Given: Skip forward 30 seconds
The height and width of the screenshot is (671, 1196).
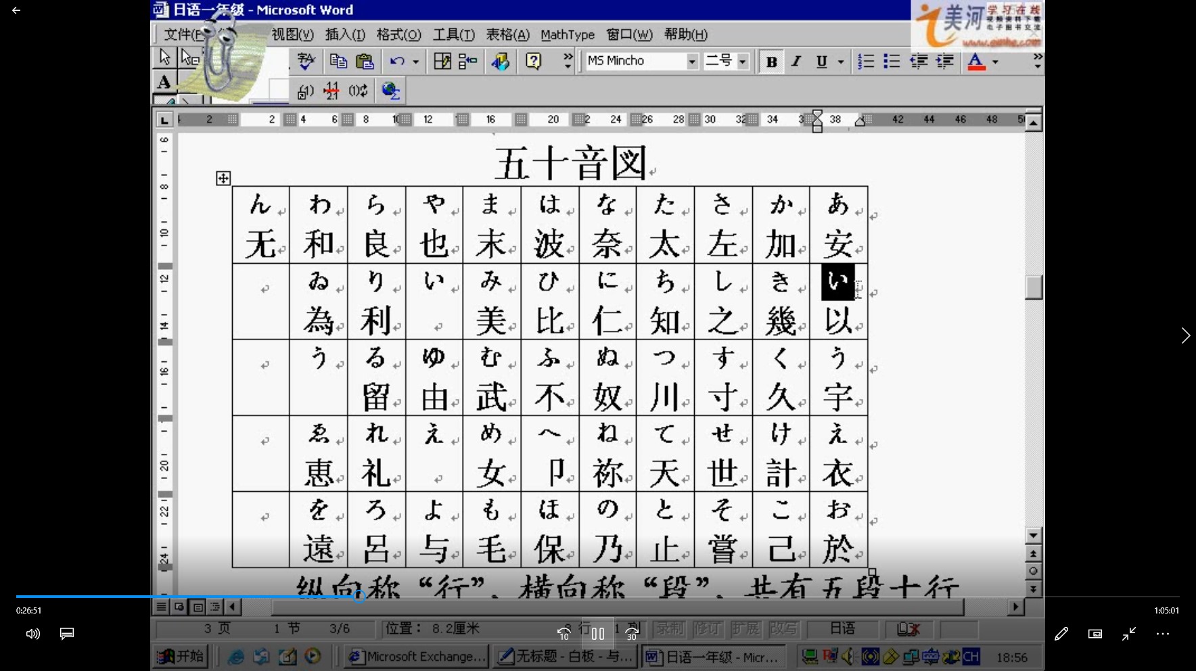Looking at the screenshot, I should 632,634.
